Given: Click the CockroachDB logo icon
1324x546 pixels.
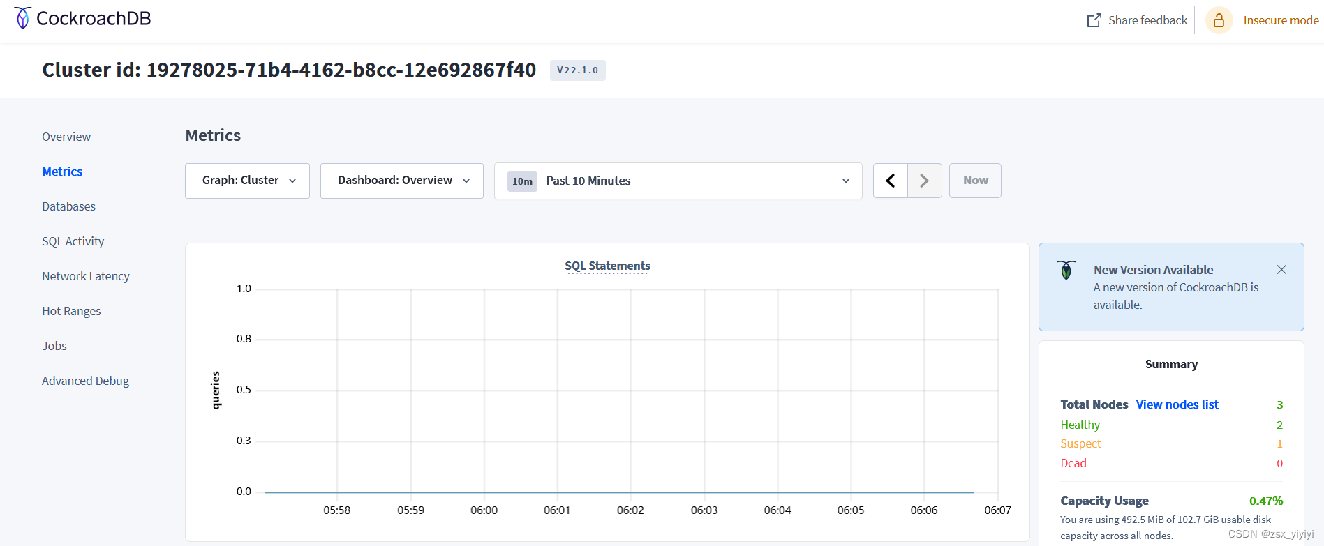Looking at the screenshot, I should [23, 18].
